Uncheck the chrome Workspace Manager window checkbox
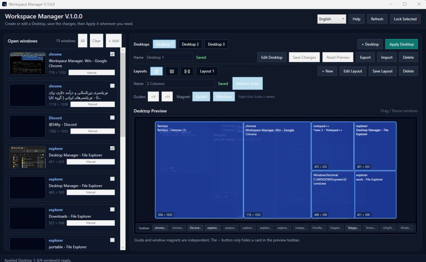This screenshot has width=426, height=262. (x=113, y=54)
